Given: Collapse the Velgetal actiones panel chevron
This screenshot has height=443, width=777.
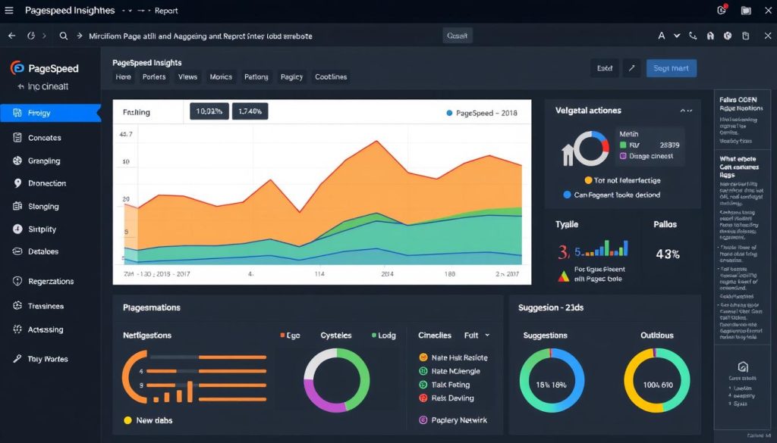Looking at the screenshot, I should [686, 111].
